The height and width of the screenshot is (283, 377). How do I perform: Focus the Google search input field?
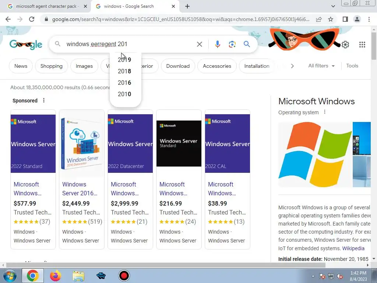tap(130, 44)
